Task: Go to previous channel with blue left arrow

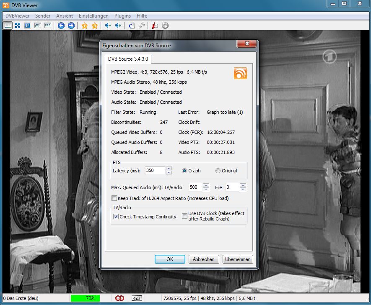Action: [61, 25]
